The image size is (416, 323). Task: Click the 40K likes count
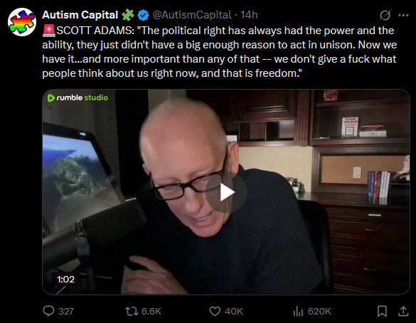pyautogui.click(x=234, y=311)
